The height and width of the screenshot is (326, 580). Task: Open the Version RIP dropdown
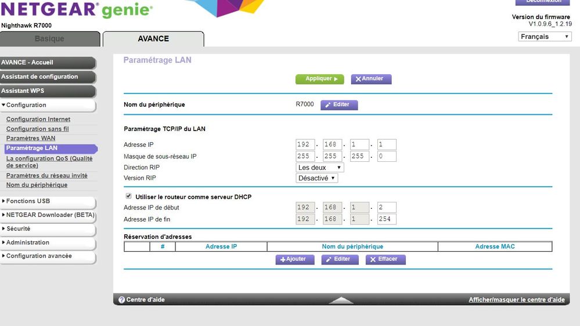pos(316,178)
